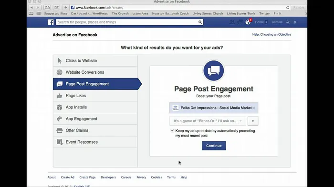Toggle automatically promoting most recent post

[172, 131]
